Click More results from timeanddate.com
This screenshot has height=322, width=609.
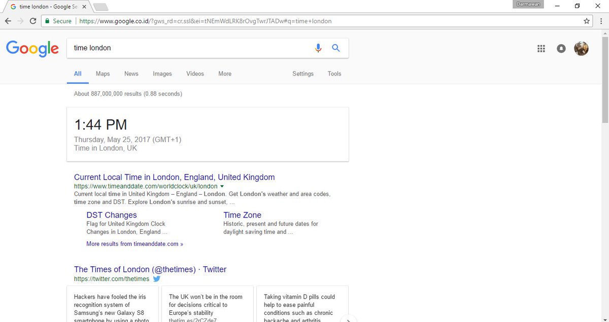coord(134,244)
